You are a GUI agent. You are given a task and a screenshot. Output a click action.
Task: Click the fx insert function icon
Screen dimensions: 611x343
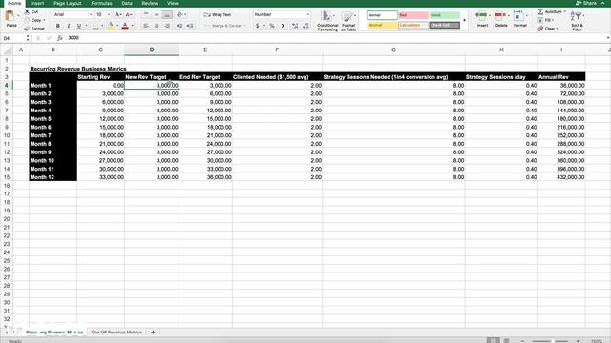tap(59, 38)
